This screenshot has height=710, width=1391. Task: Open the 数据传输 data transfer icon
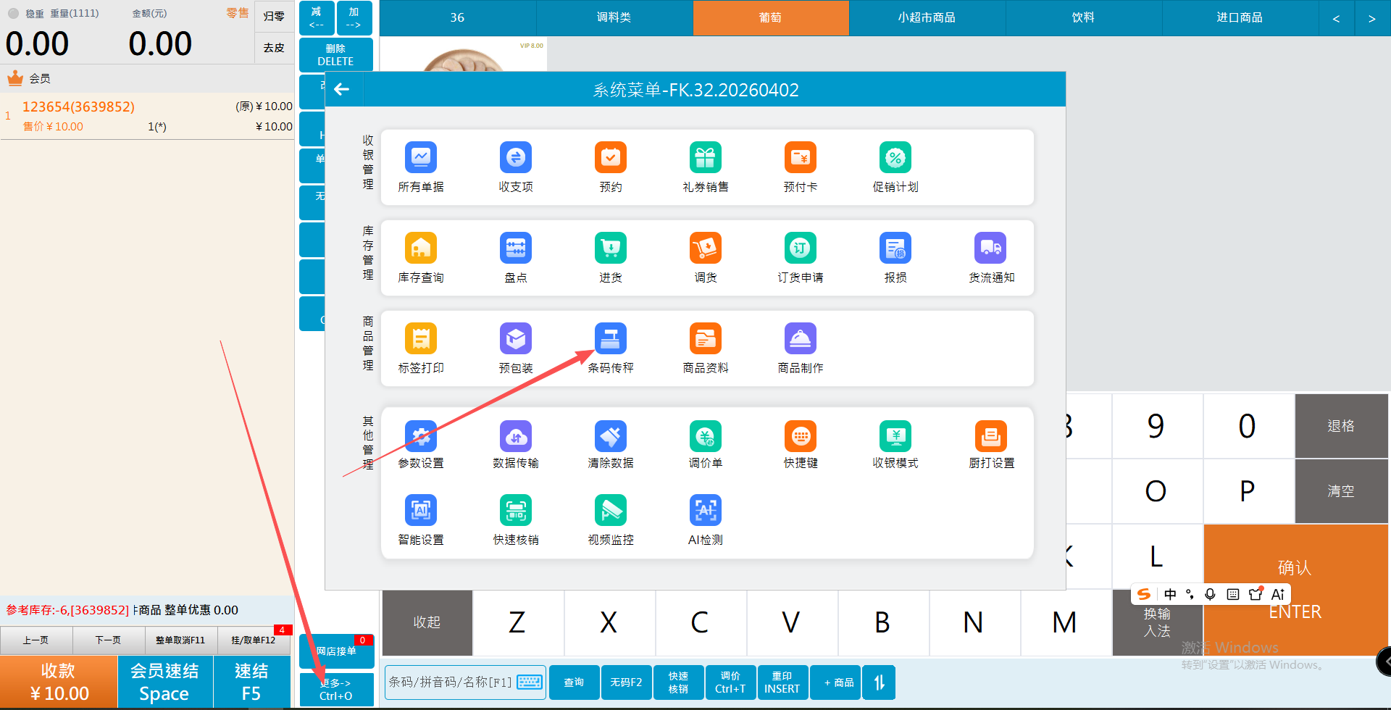pos(515,437)
